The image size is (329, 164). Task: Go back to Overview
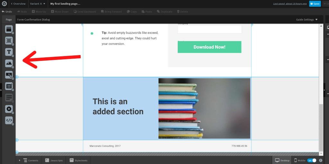(x=18, y=4)
